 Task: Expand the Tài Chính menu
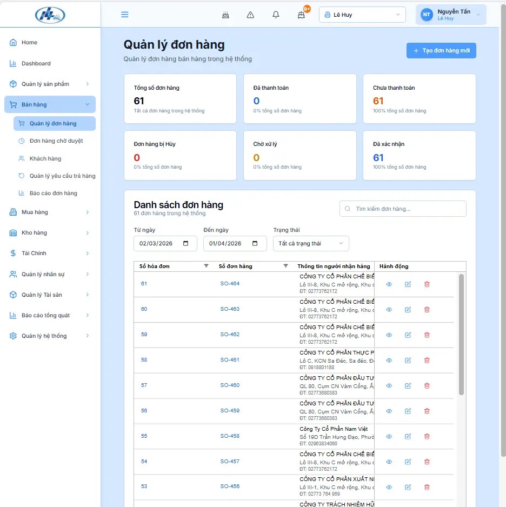[50, 253]
